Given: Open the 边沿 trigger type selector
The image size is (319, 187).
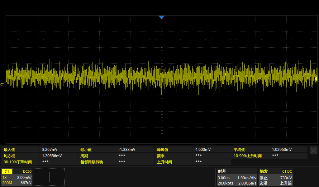Looking at the screenshot, I should [264, 183].
